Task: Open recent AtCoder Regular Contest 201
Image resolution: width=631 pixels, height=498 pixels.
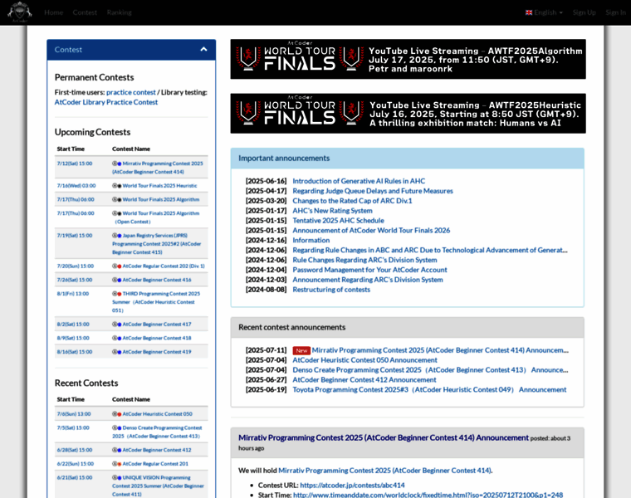Action: pyautogui.click(x=155, y=464)
